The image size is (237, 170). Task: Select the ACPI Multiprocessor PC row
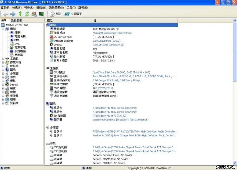112,29
